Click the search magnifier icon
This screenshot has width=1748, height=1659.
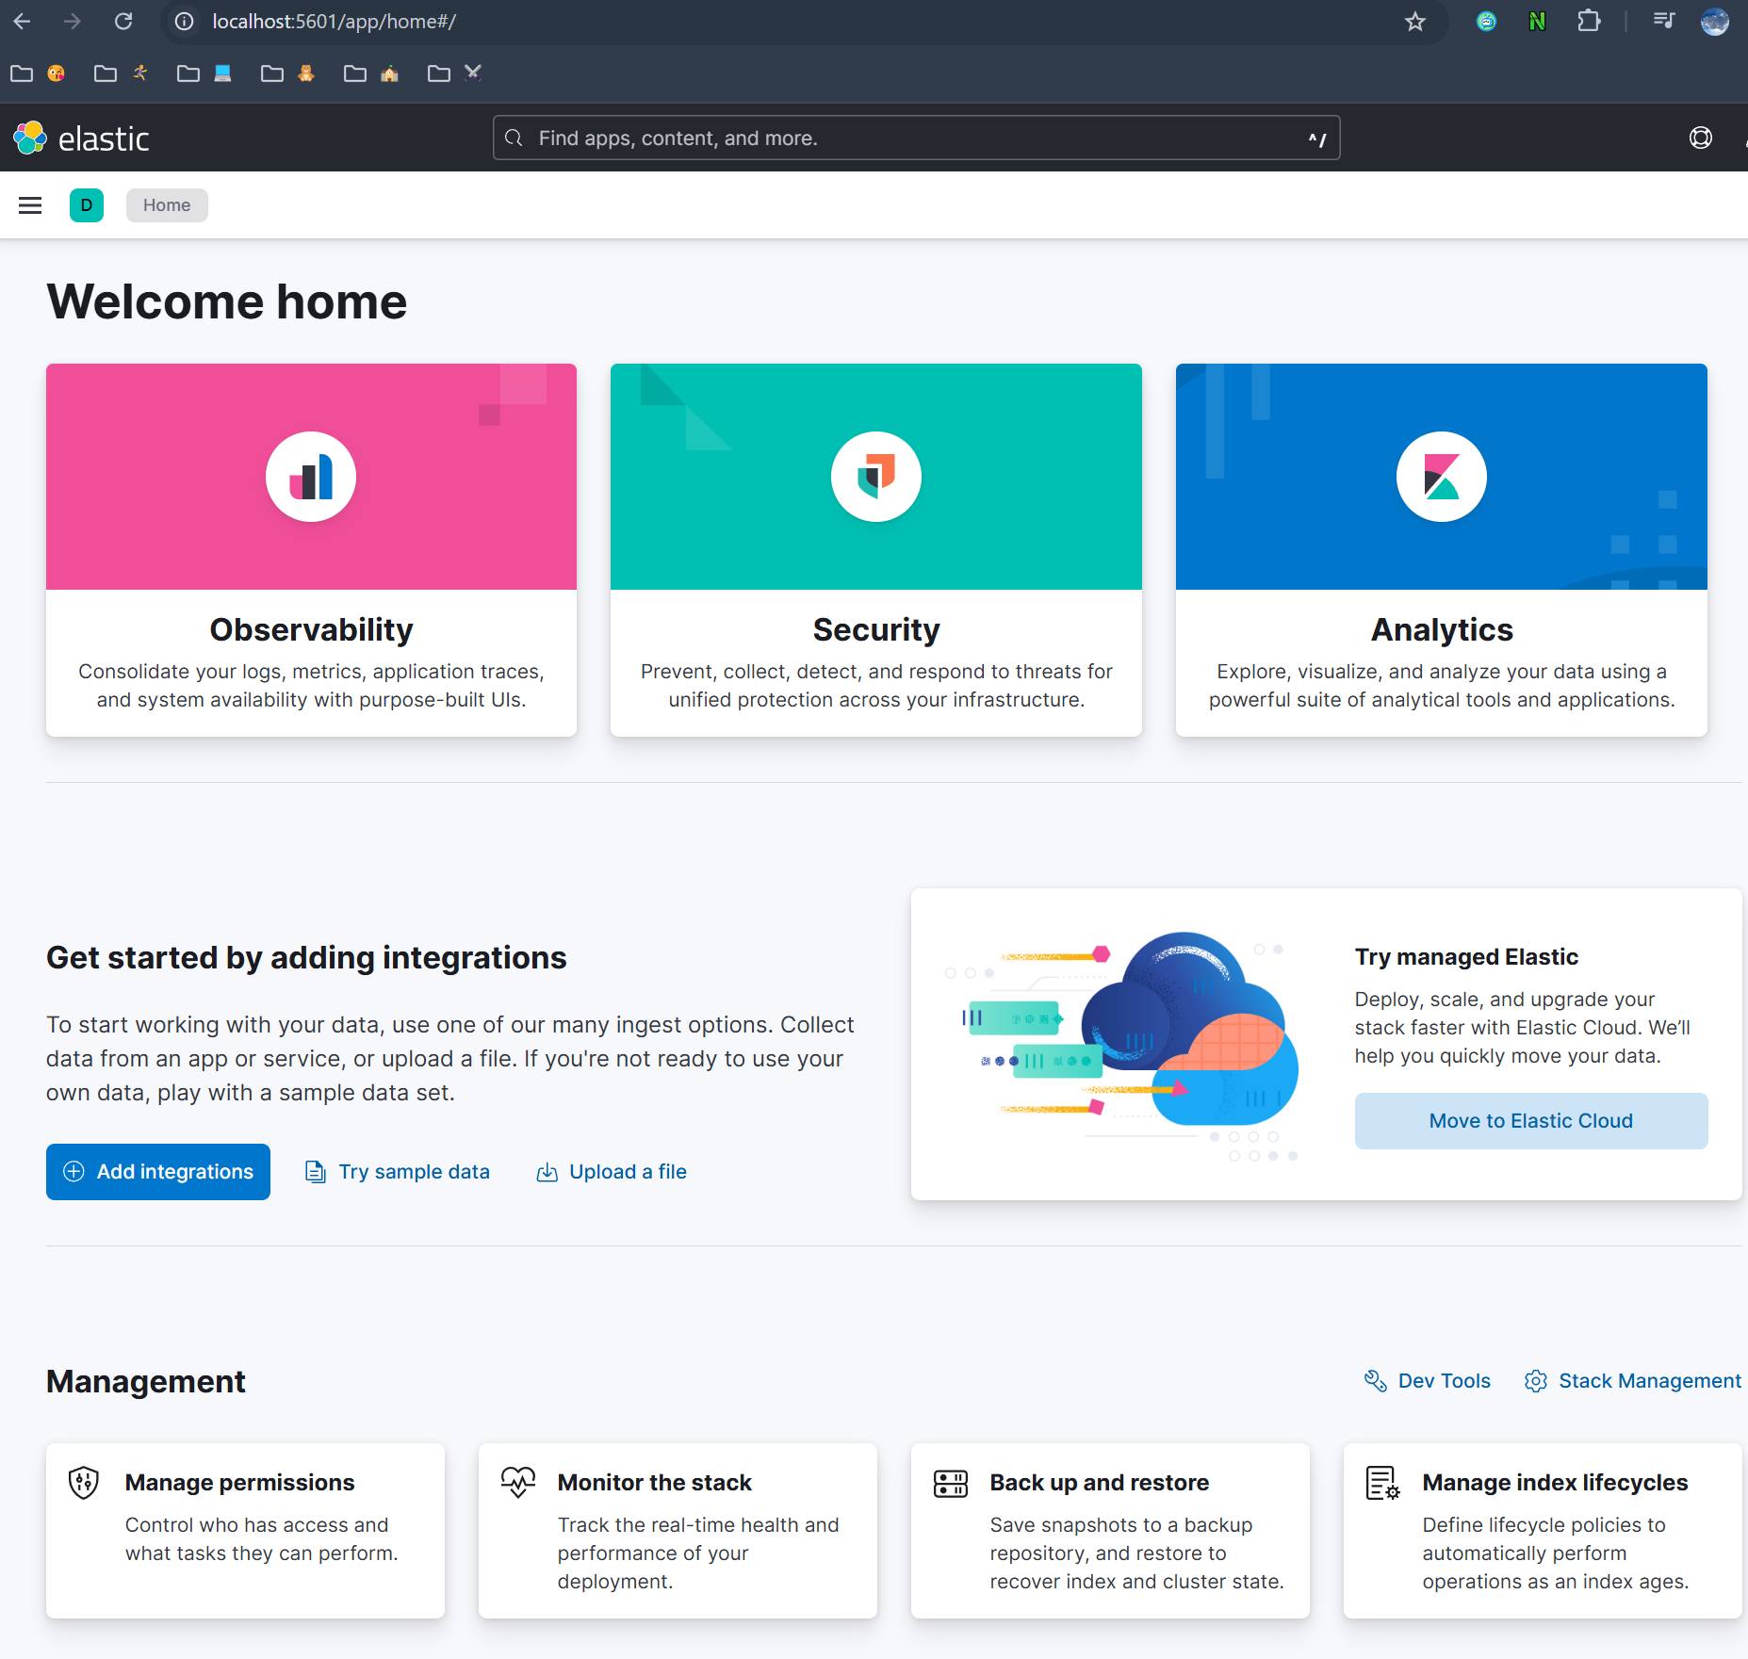click(514, 138)
